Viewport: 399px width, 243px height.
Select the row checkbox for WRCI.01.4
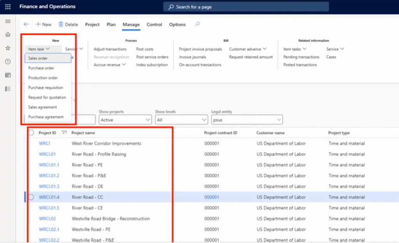[x=31, y=197]
